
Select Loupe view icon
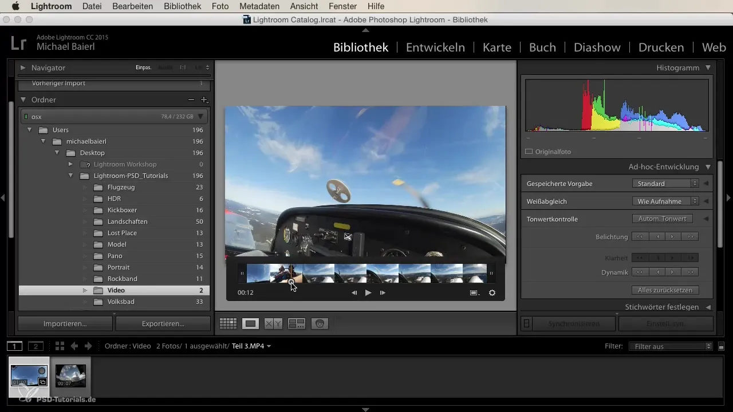pyautogui.click(x=250, y=324)
